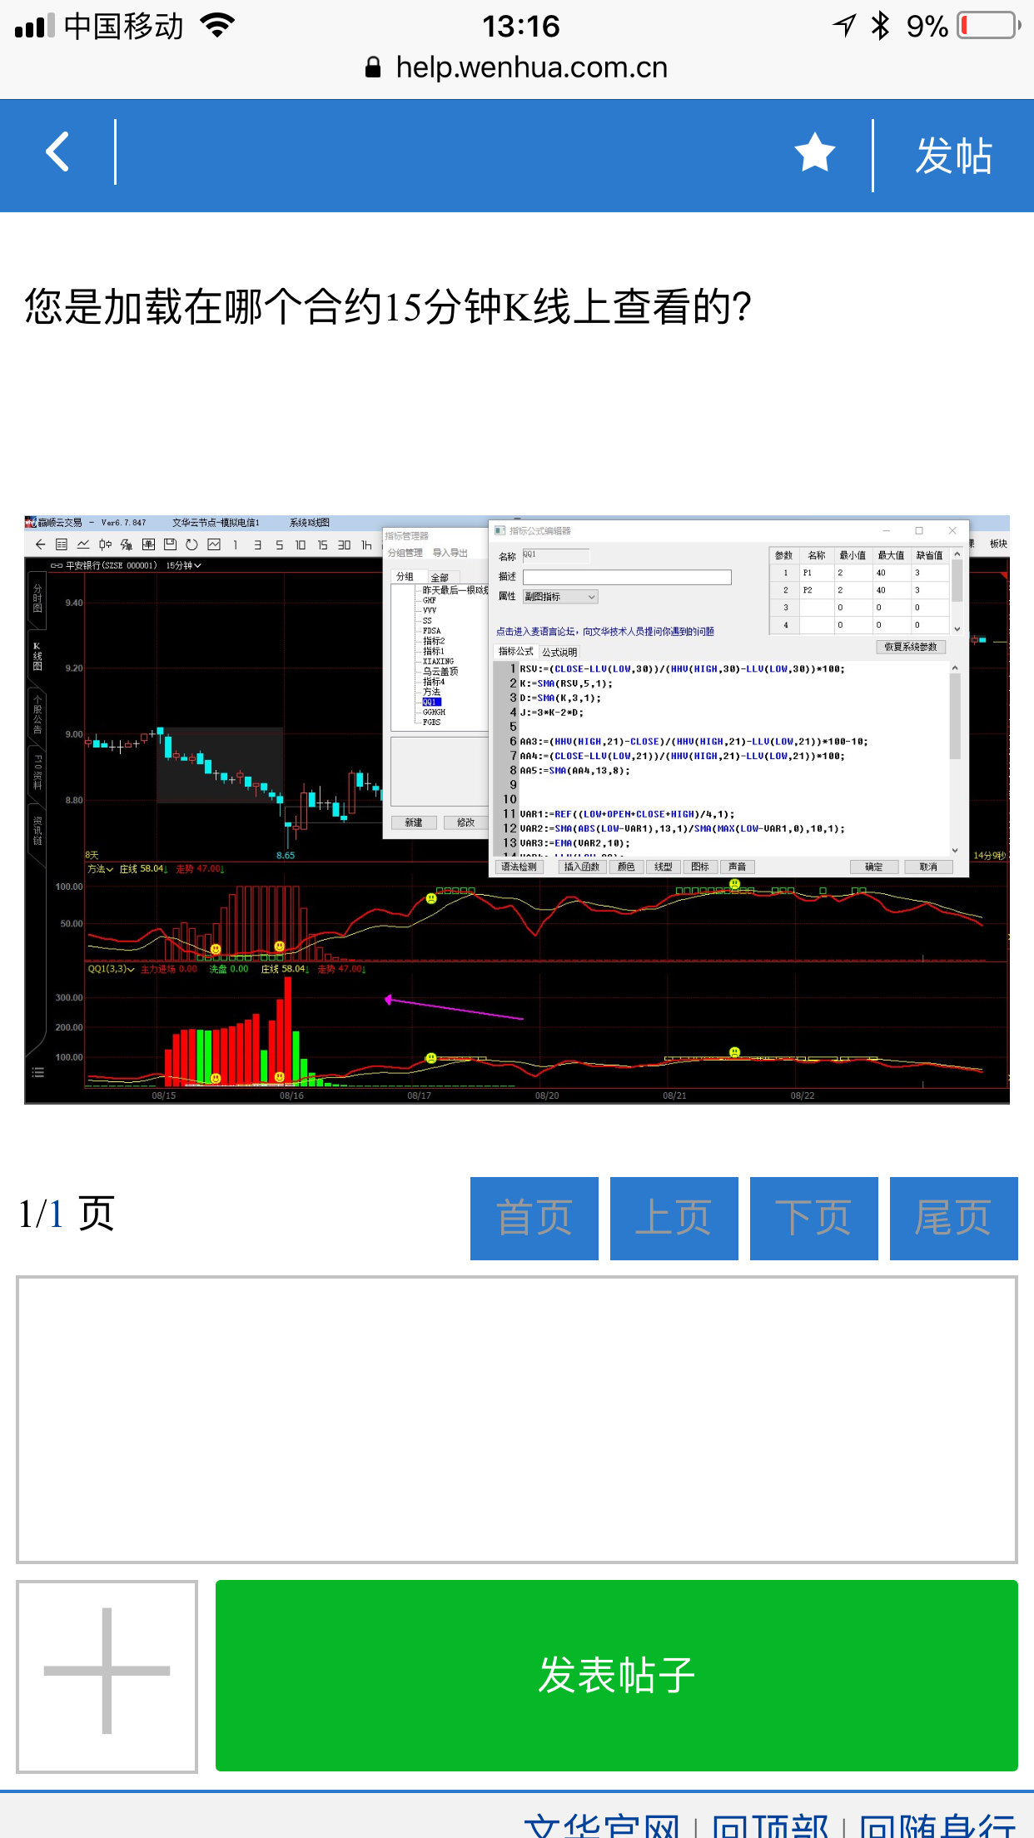Open the 15分钟 period dropdown on chart
Image resolution: width=1034 pixels, height=1838 pixels.
point(183,565)
